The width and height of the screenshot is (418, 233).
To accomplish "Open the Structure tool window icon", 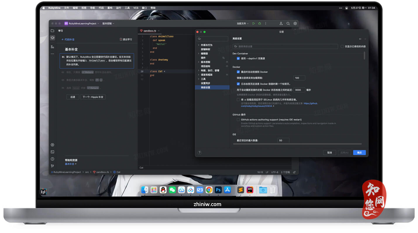I will 52,47.
